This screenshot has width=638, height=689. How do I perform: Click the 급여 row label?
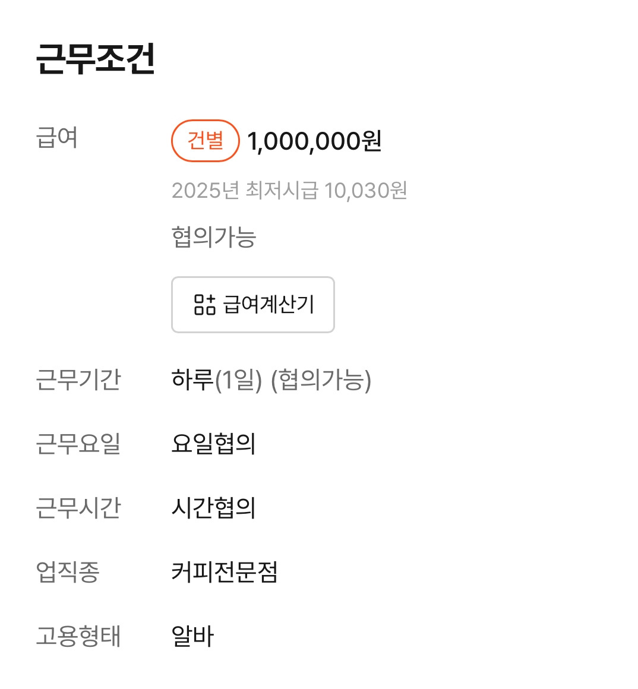[56, 137]
